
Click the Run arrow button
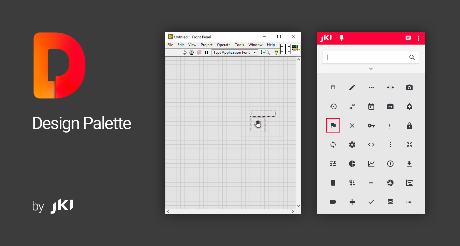click(x=185, y=52)
